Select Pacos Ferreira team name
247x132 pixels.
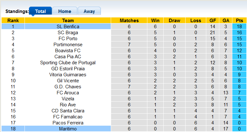(68, 123)
